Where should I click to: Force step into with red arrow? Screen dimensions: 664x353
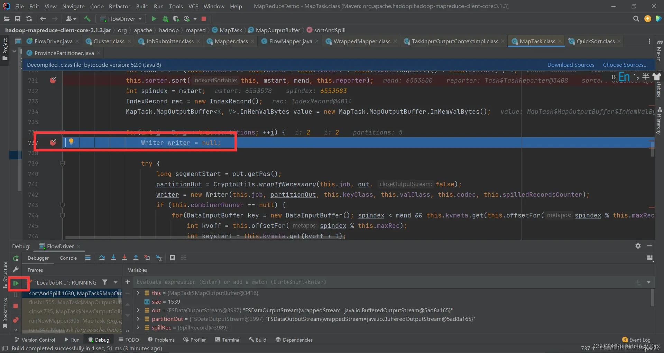[124, 258]
